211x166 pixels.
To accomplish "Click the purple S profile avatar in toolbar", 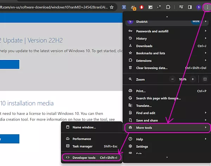I will pyautogui.click(x=199, y=7).
